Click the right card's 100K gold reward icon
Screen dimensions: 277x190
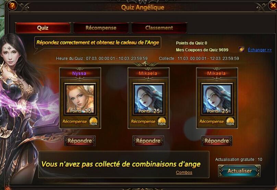(230, 121)
